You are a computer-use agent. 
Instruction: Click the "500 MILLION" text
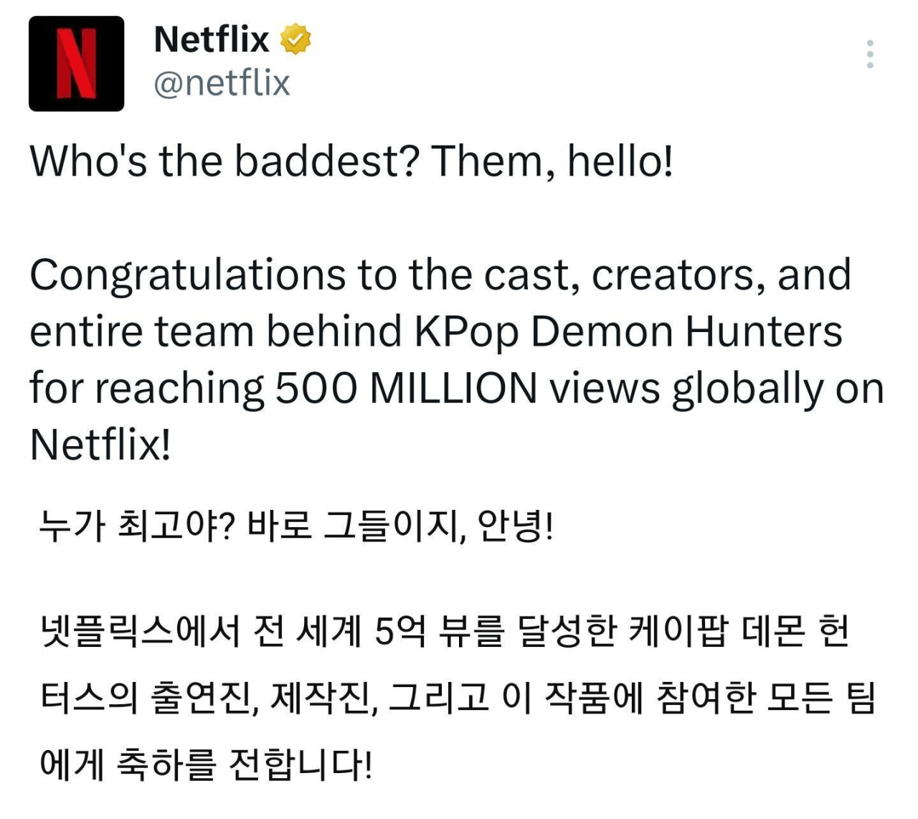(406, 389)
